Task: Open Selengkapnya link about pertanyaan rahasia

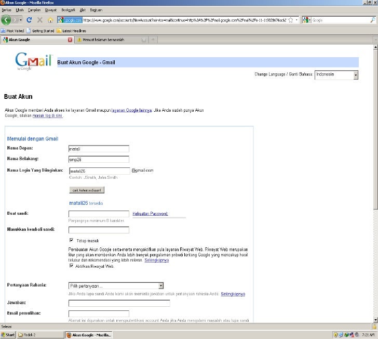Action: (233, 294)
